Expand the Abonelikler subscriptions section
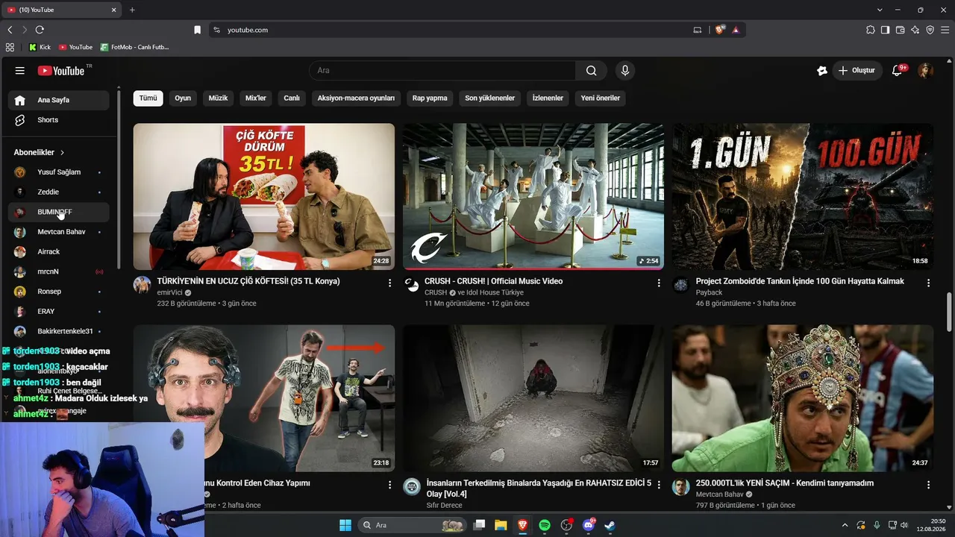 39,152
